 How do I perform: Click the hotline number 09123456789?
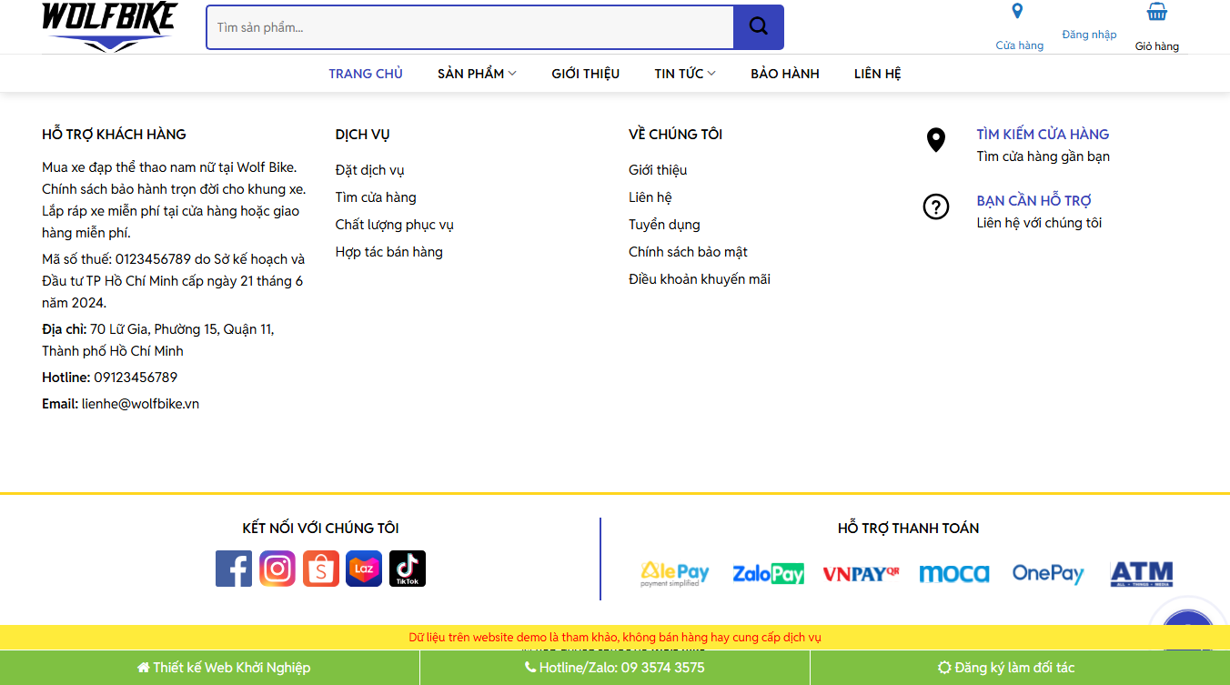[x=136, y=378]
